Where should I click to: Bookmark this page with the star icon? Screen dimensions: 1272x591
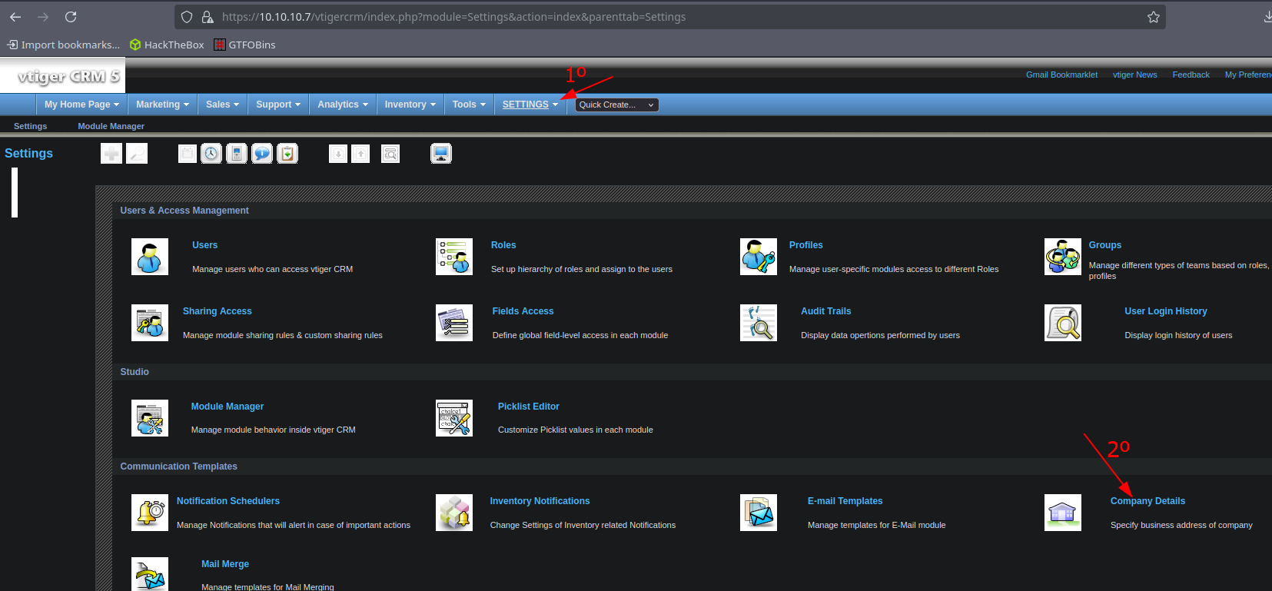click(1154, 17)
